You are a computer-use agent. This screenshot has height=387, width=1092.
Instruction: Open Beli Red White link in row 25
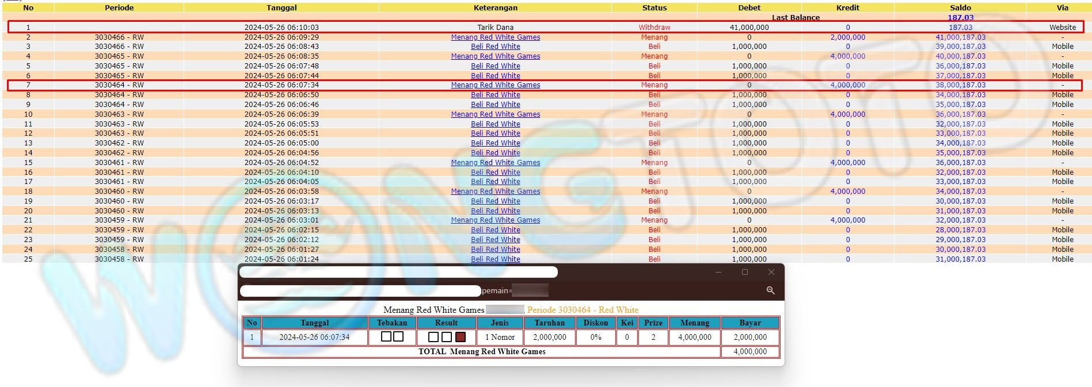click(x=495, y=259)
